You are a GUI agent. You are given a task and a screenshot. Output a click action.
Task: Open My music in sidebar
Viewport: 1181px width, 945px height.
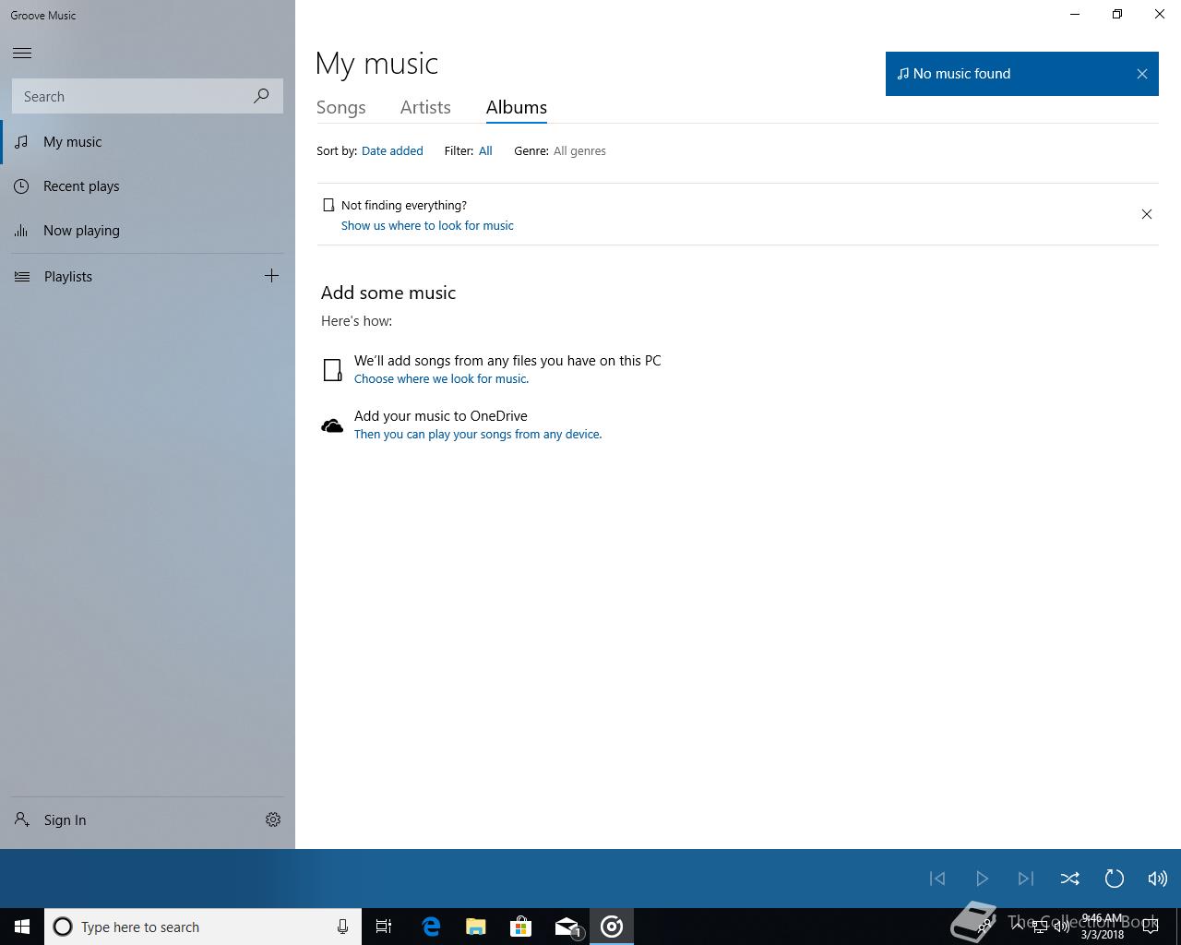[x=148, y=142]
